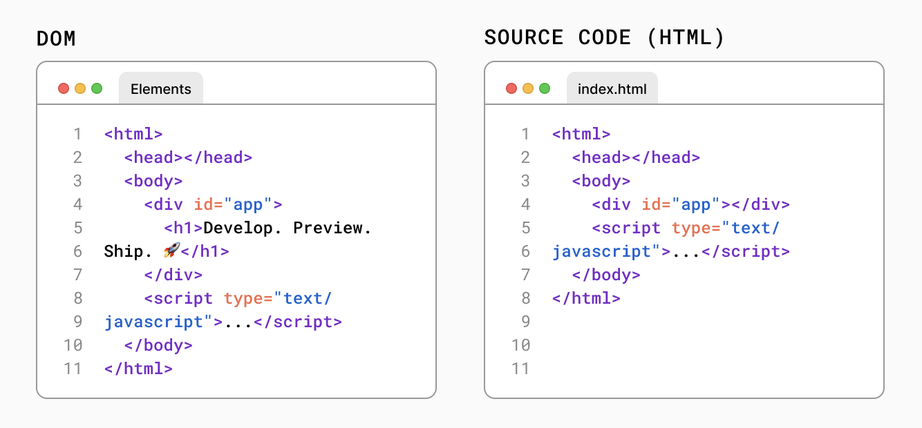Screen dimensions: 922x428
Task: Click <head></head> in index.html panel
Action: click(636, 157)
